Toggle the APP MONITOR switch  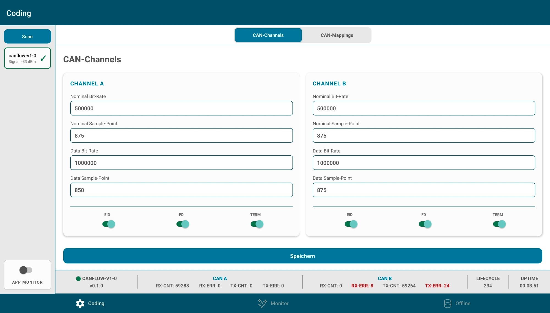click(26, 270)
